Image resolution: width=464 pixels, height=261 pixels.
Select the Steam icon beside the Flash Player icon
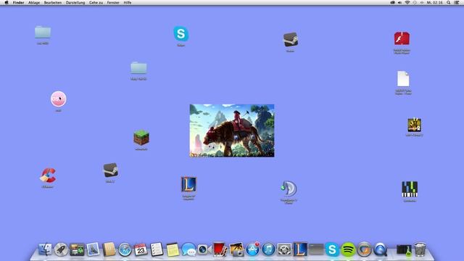[290, 40]
